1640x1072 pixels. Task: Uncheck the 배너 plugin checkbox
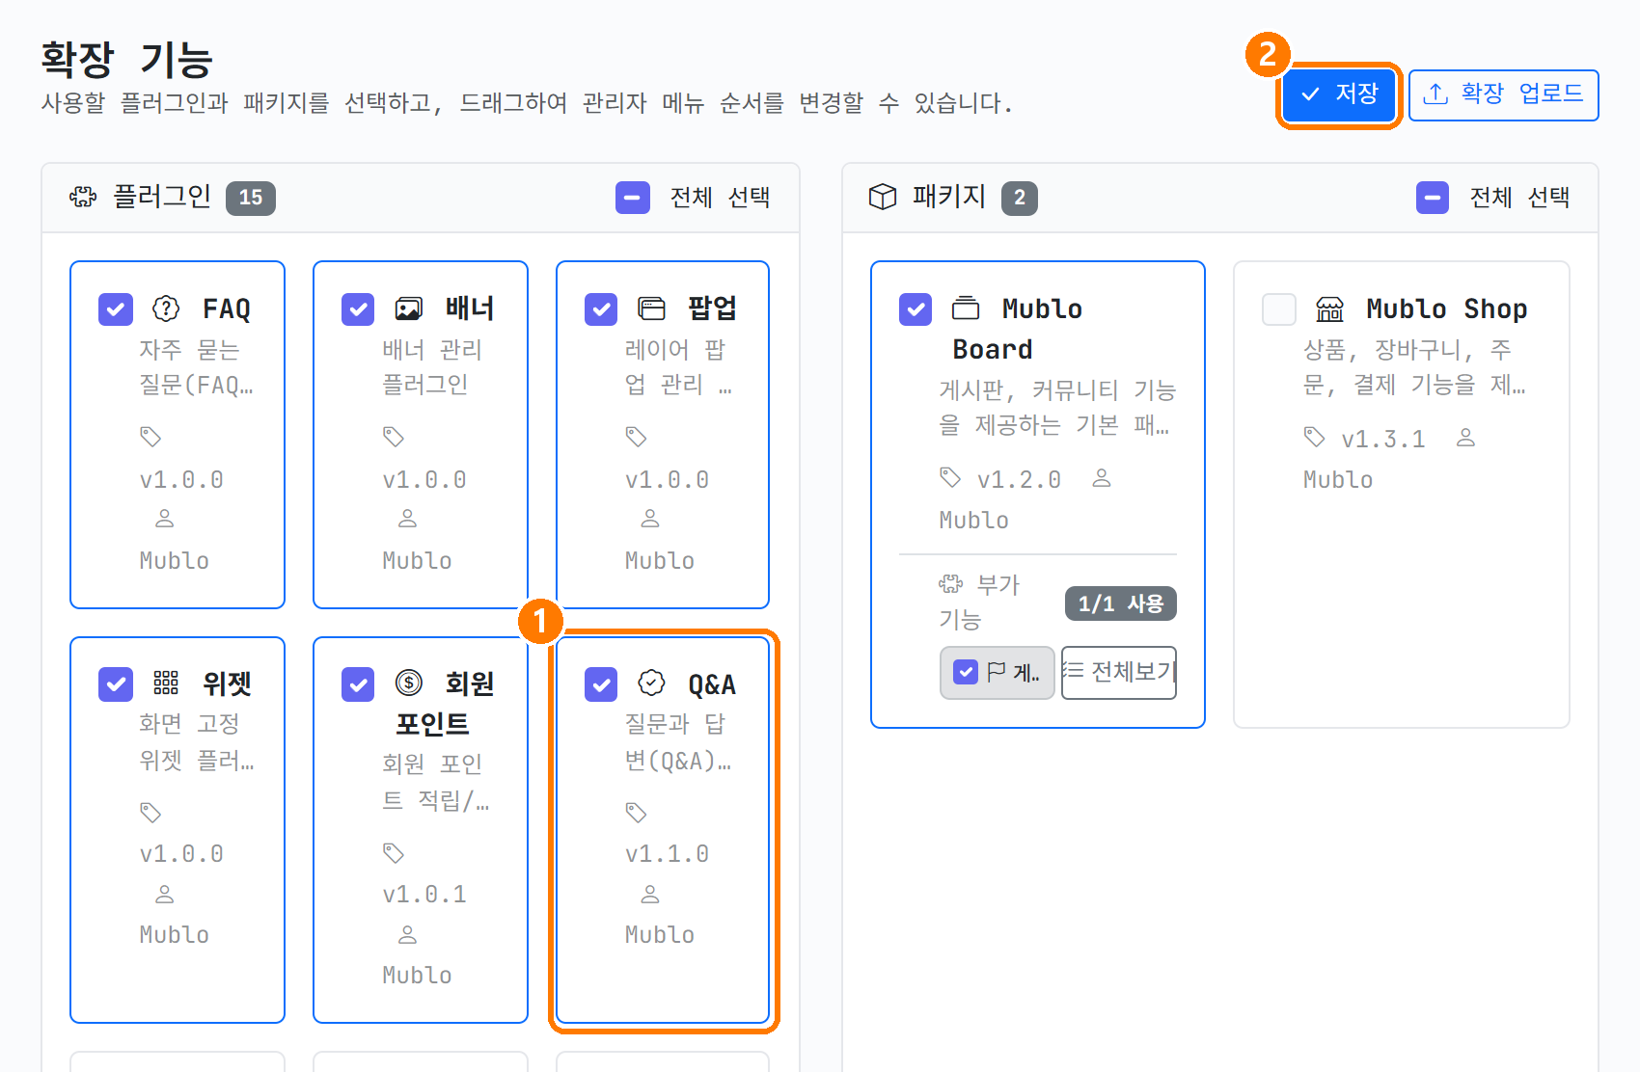pyautogui.click(x=358, y=309)
